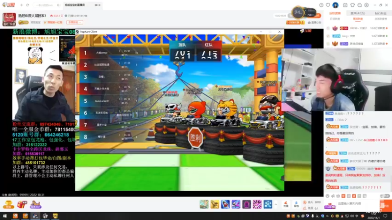Select the 周活跃度 sub-tab
This screenshot has height=220, width=392.
tap(358, 19)
